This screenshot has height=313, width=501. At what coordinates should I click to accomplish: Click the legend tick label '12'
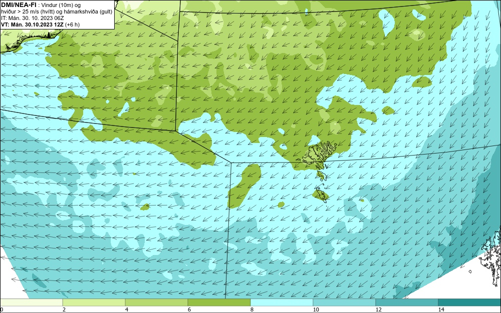tap(378, 309)
